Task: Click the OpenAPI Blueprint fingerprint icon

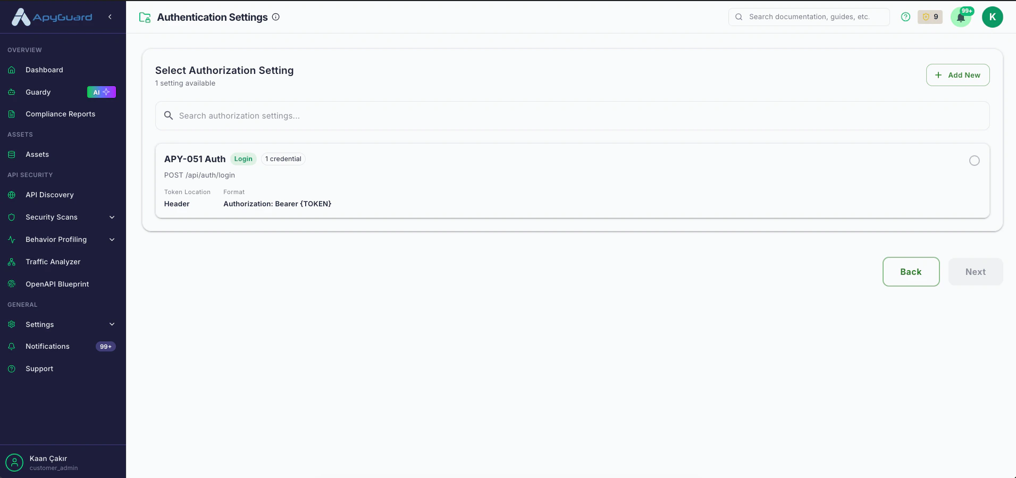Action: tap(12, 284)
